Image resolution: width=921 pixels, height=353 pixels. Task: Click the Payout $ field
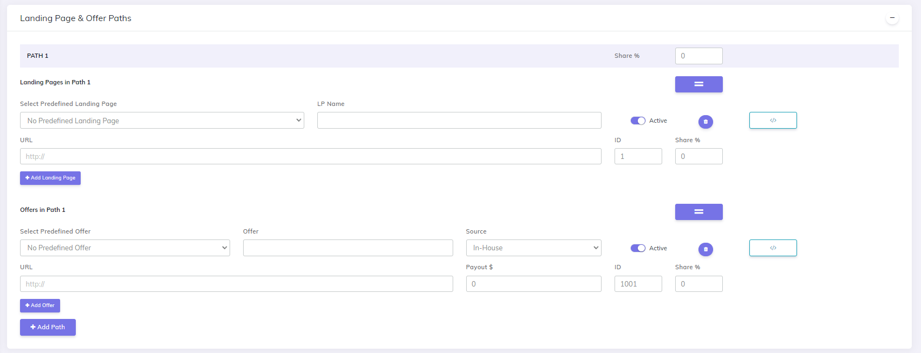point(533,284)
